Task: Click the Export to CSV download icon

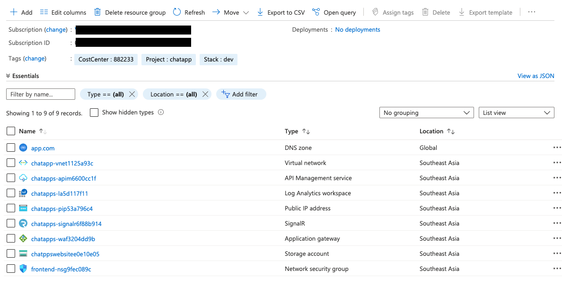Action: click(x=260, y=12)
